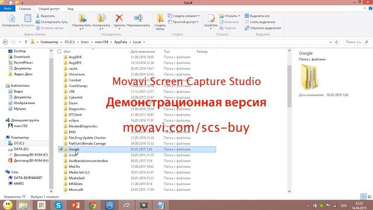The height and width of the screenshot is (210, 373).
Task: Click Снять выделение command
Action: click(260, 22)
